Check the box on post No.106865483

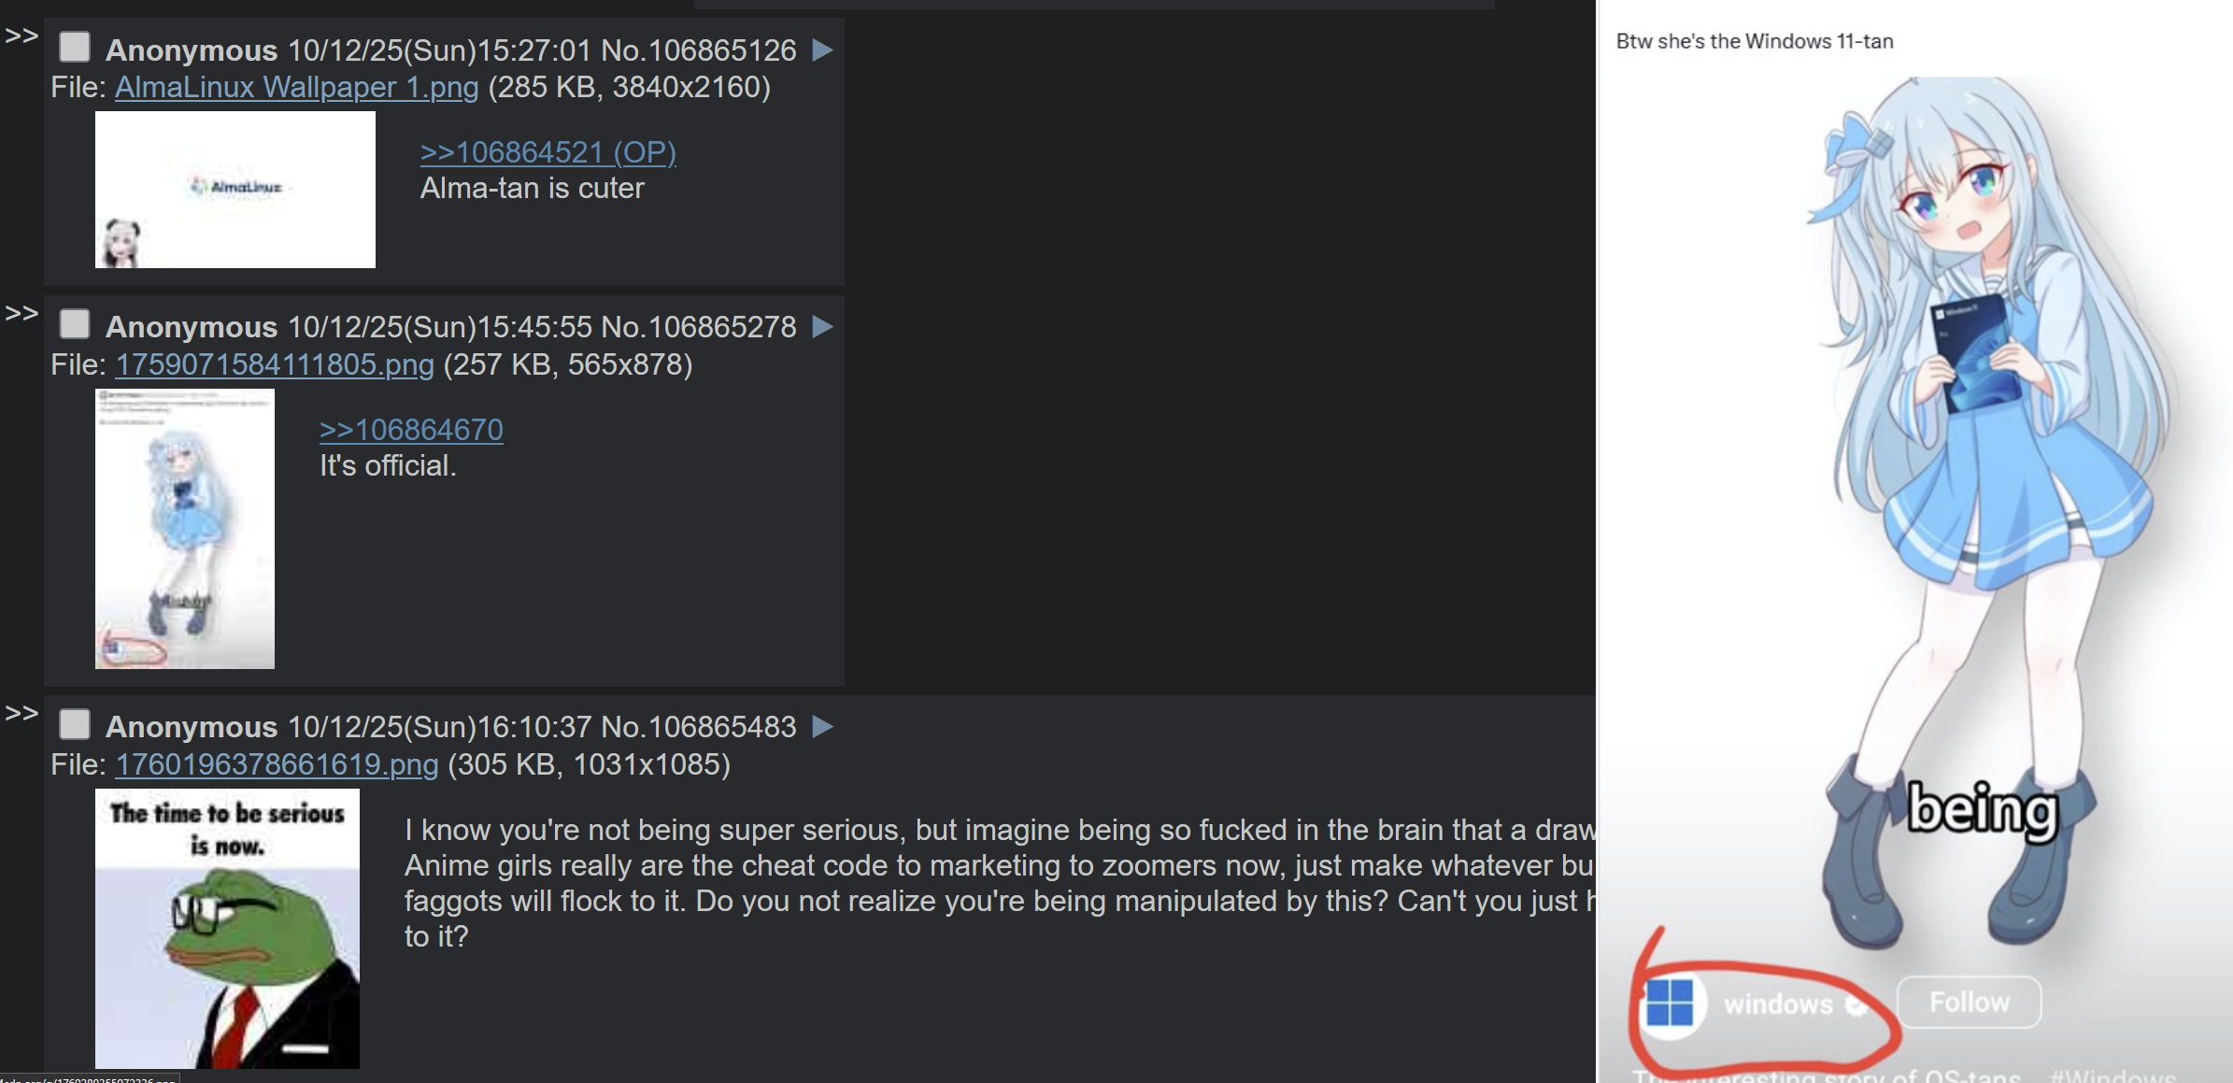click(x=75, y=724)
